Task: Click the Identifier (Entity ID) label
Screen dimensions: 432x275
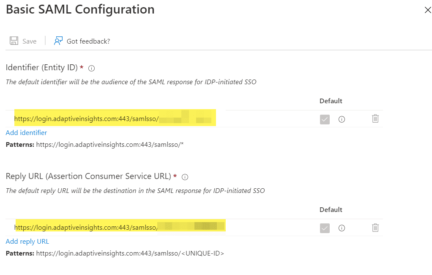Action: point(41,68)
